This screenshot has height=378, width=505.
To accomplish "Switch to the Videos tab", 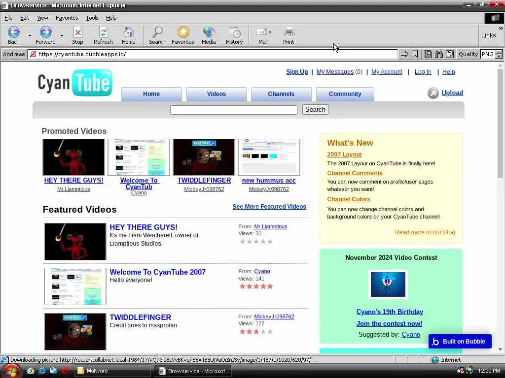I will 216,94.
